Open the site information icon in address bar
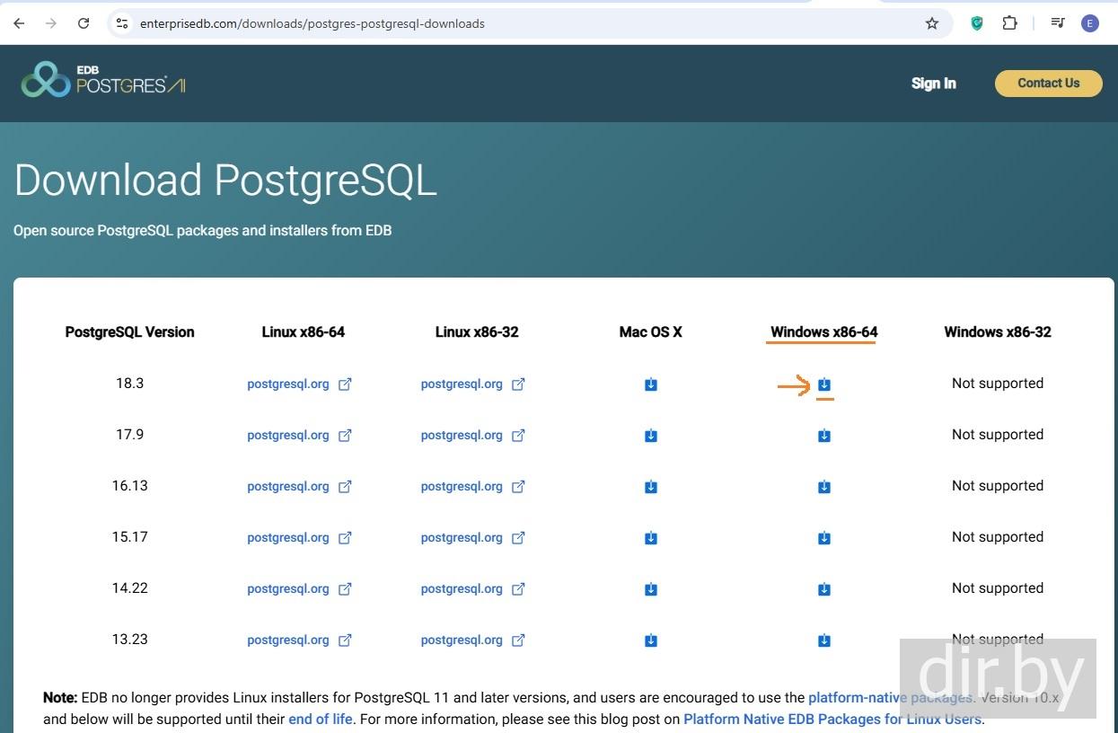 [x=122, y=23]
